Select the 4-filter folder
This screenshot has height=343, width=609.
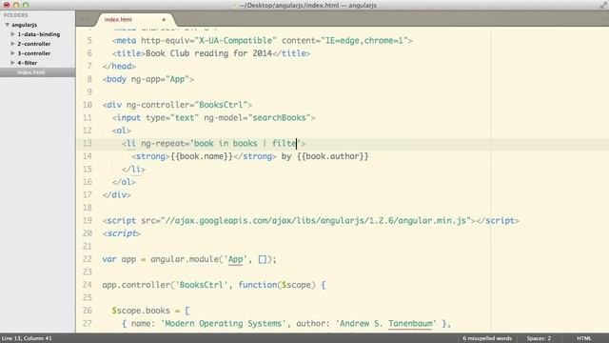tap(28, 63)
